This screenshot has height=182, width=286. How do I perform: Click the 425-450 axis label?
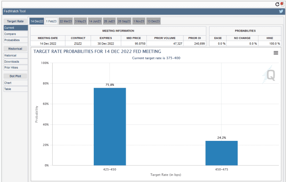point(110,169)
